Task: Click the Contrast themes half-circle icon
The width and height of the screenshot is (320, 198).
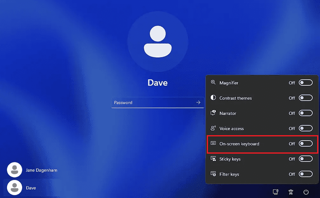Action: (213, 97)
